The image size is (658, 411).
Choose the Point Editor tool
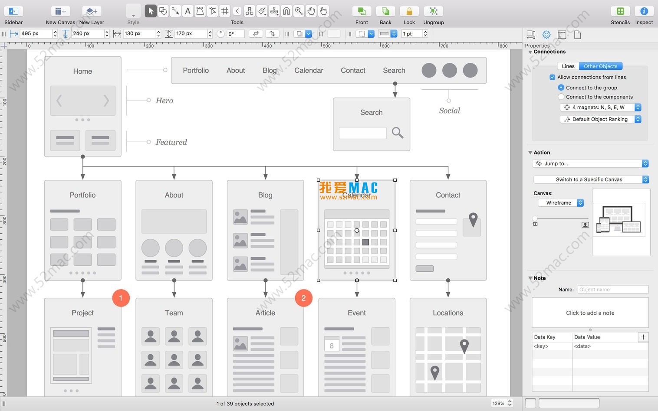point(213,11)
